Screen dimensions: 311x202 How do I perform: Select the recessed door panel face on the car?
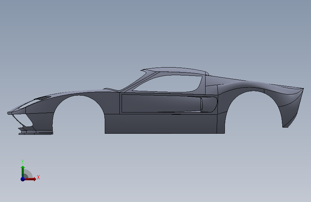(x=161, y=104)
